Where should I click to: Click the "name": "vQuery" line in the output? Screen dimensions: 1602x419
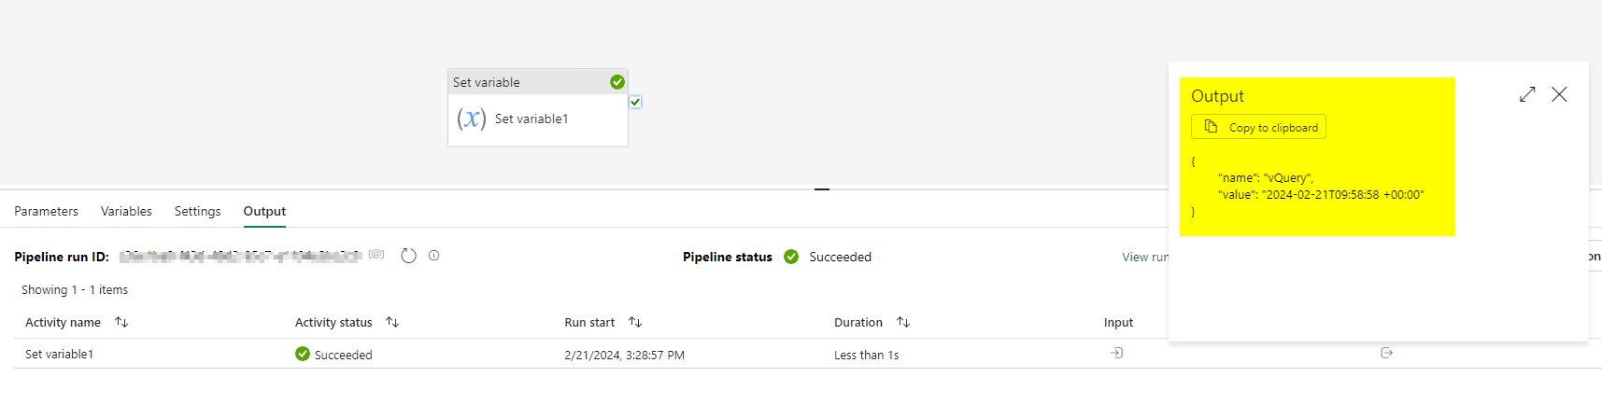pyautogui.click(x=1266, y=177)
